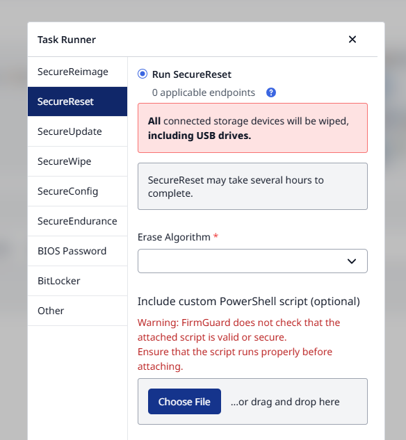Open the BIOS Password tab
The width and height of the screenshot is (406, 440).
coord(77,251)
